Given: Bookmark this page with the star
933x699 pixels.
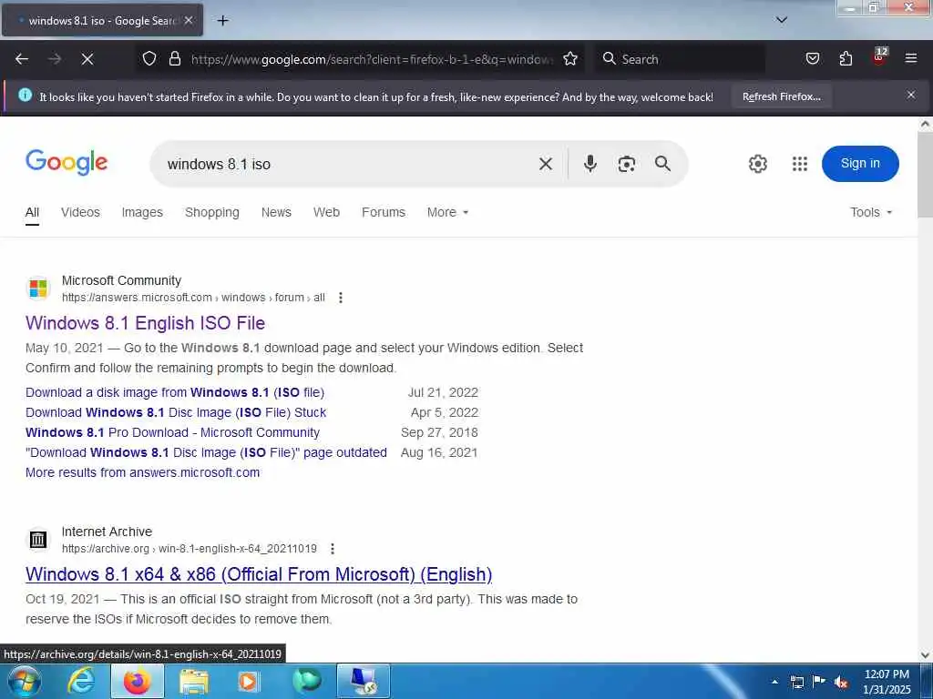Looking at the screenshot, I should coord(570,58).
